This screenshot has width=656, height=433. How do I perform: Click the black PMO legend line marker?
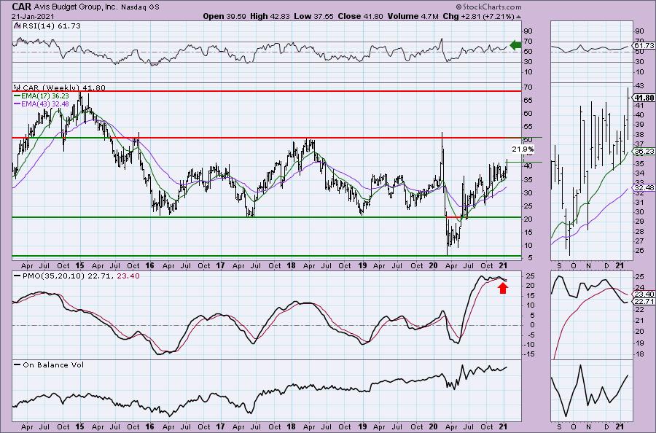pyautogui.click(x=17, y=276)
